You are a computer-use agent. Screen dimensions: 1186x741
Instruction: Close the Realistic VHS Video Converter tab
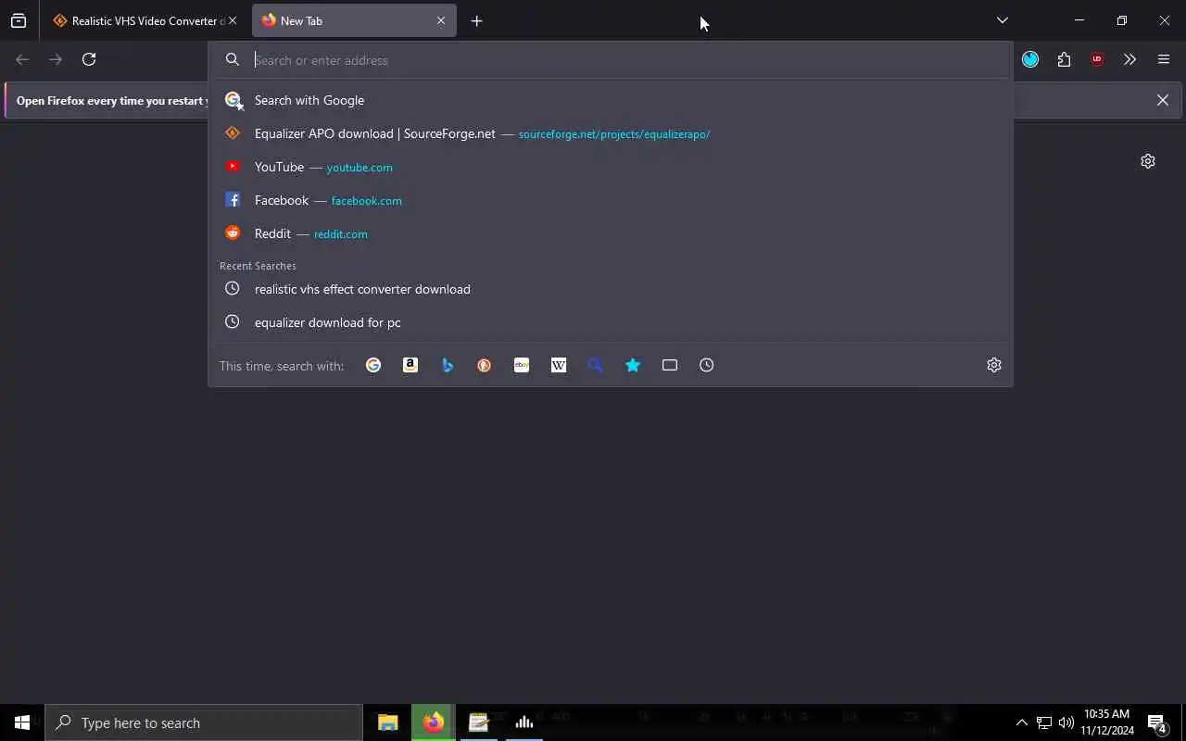[233, 20]
